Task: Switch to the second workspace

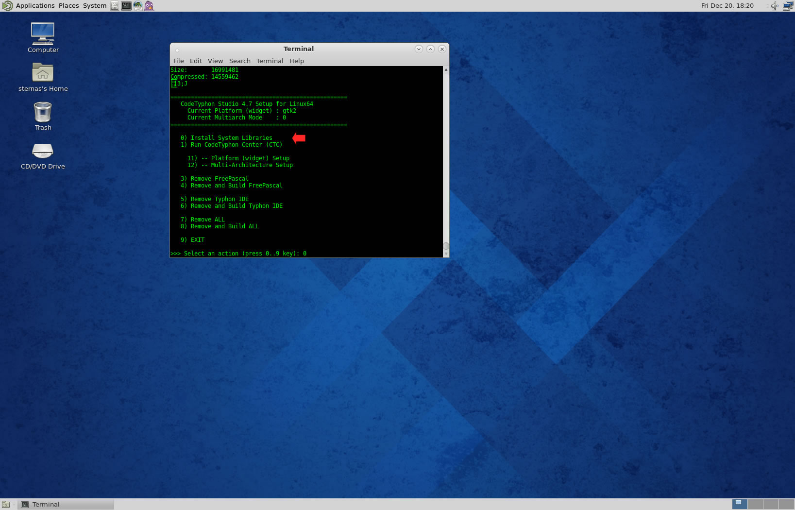Action: click(755, 504)
